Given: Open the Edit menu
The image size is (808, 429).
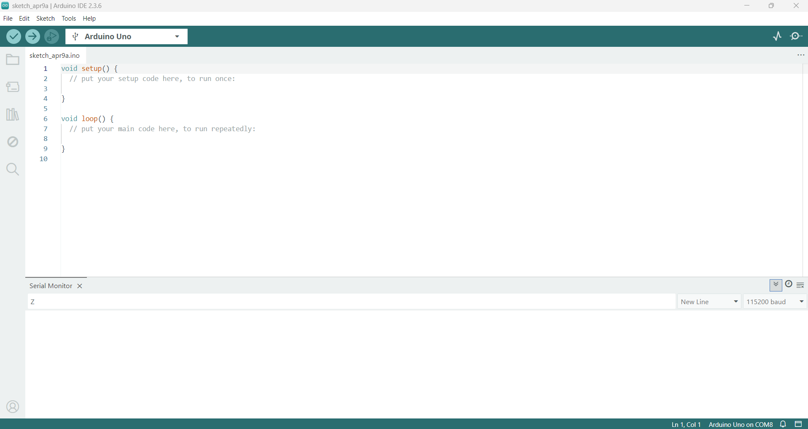Looking at the screenshot, I should (x=24, y=19).
